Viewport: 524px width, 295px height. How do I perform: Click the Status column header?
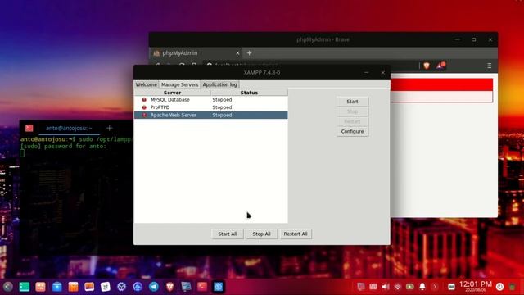[x=249, y=93]
